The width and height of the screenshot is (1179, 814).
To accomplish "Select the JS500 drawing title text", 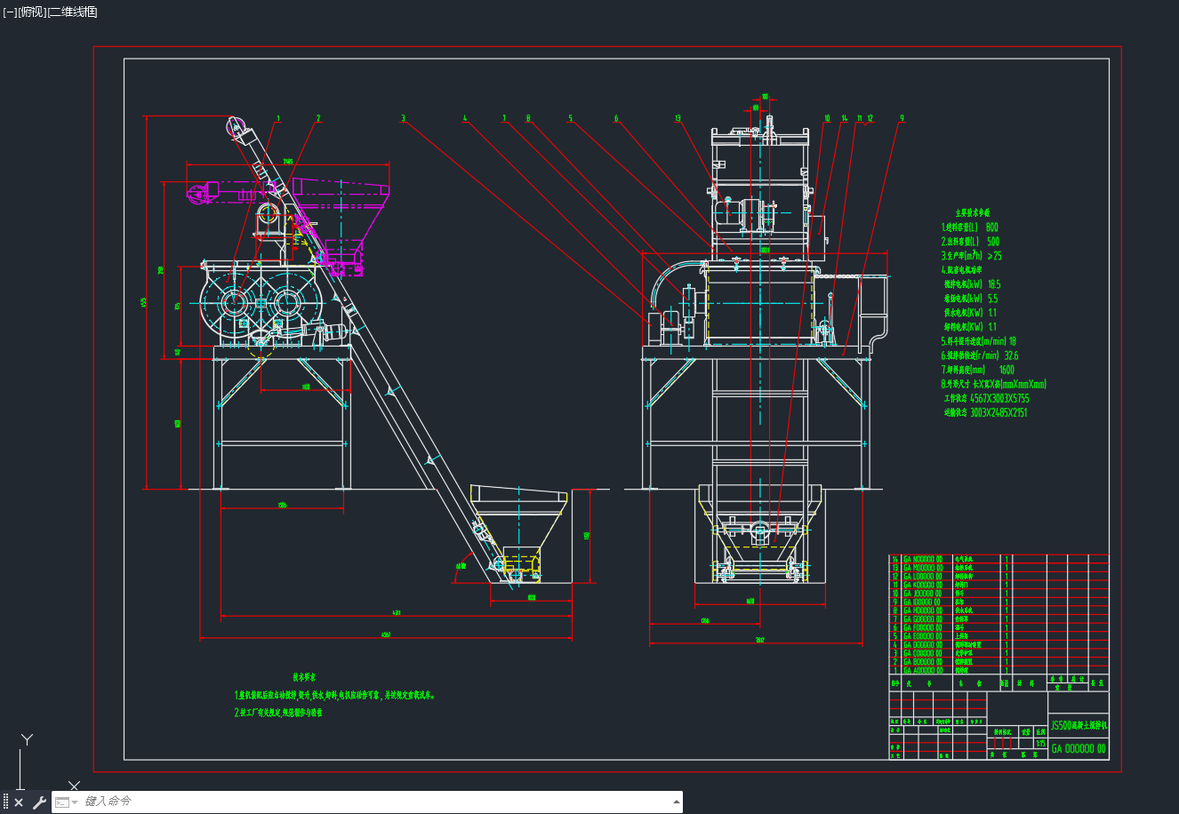I will [1079, 725].
